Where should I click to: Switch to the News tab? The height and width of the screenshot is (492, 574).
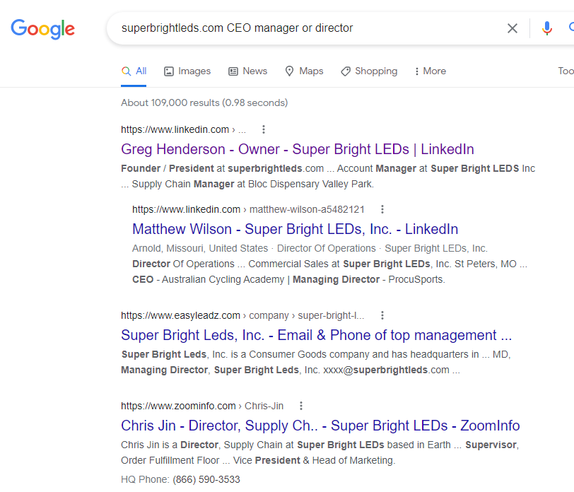tap(248, 71)
